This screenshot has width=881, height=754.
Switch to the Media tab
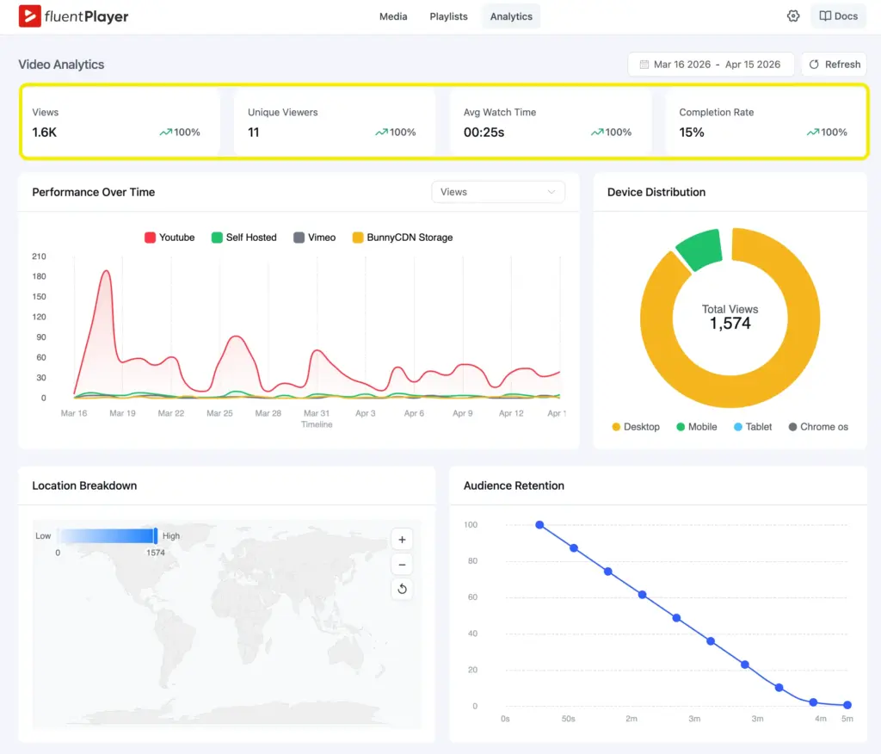click(393, 15)
